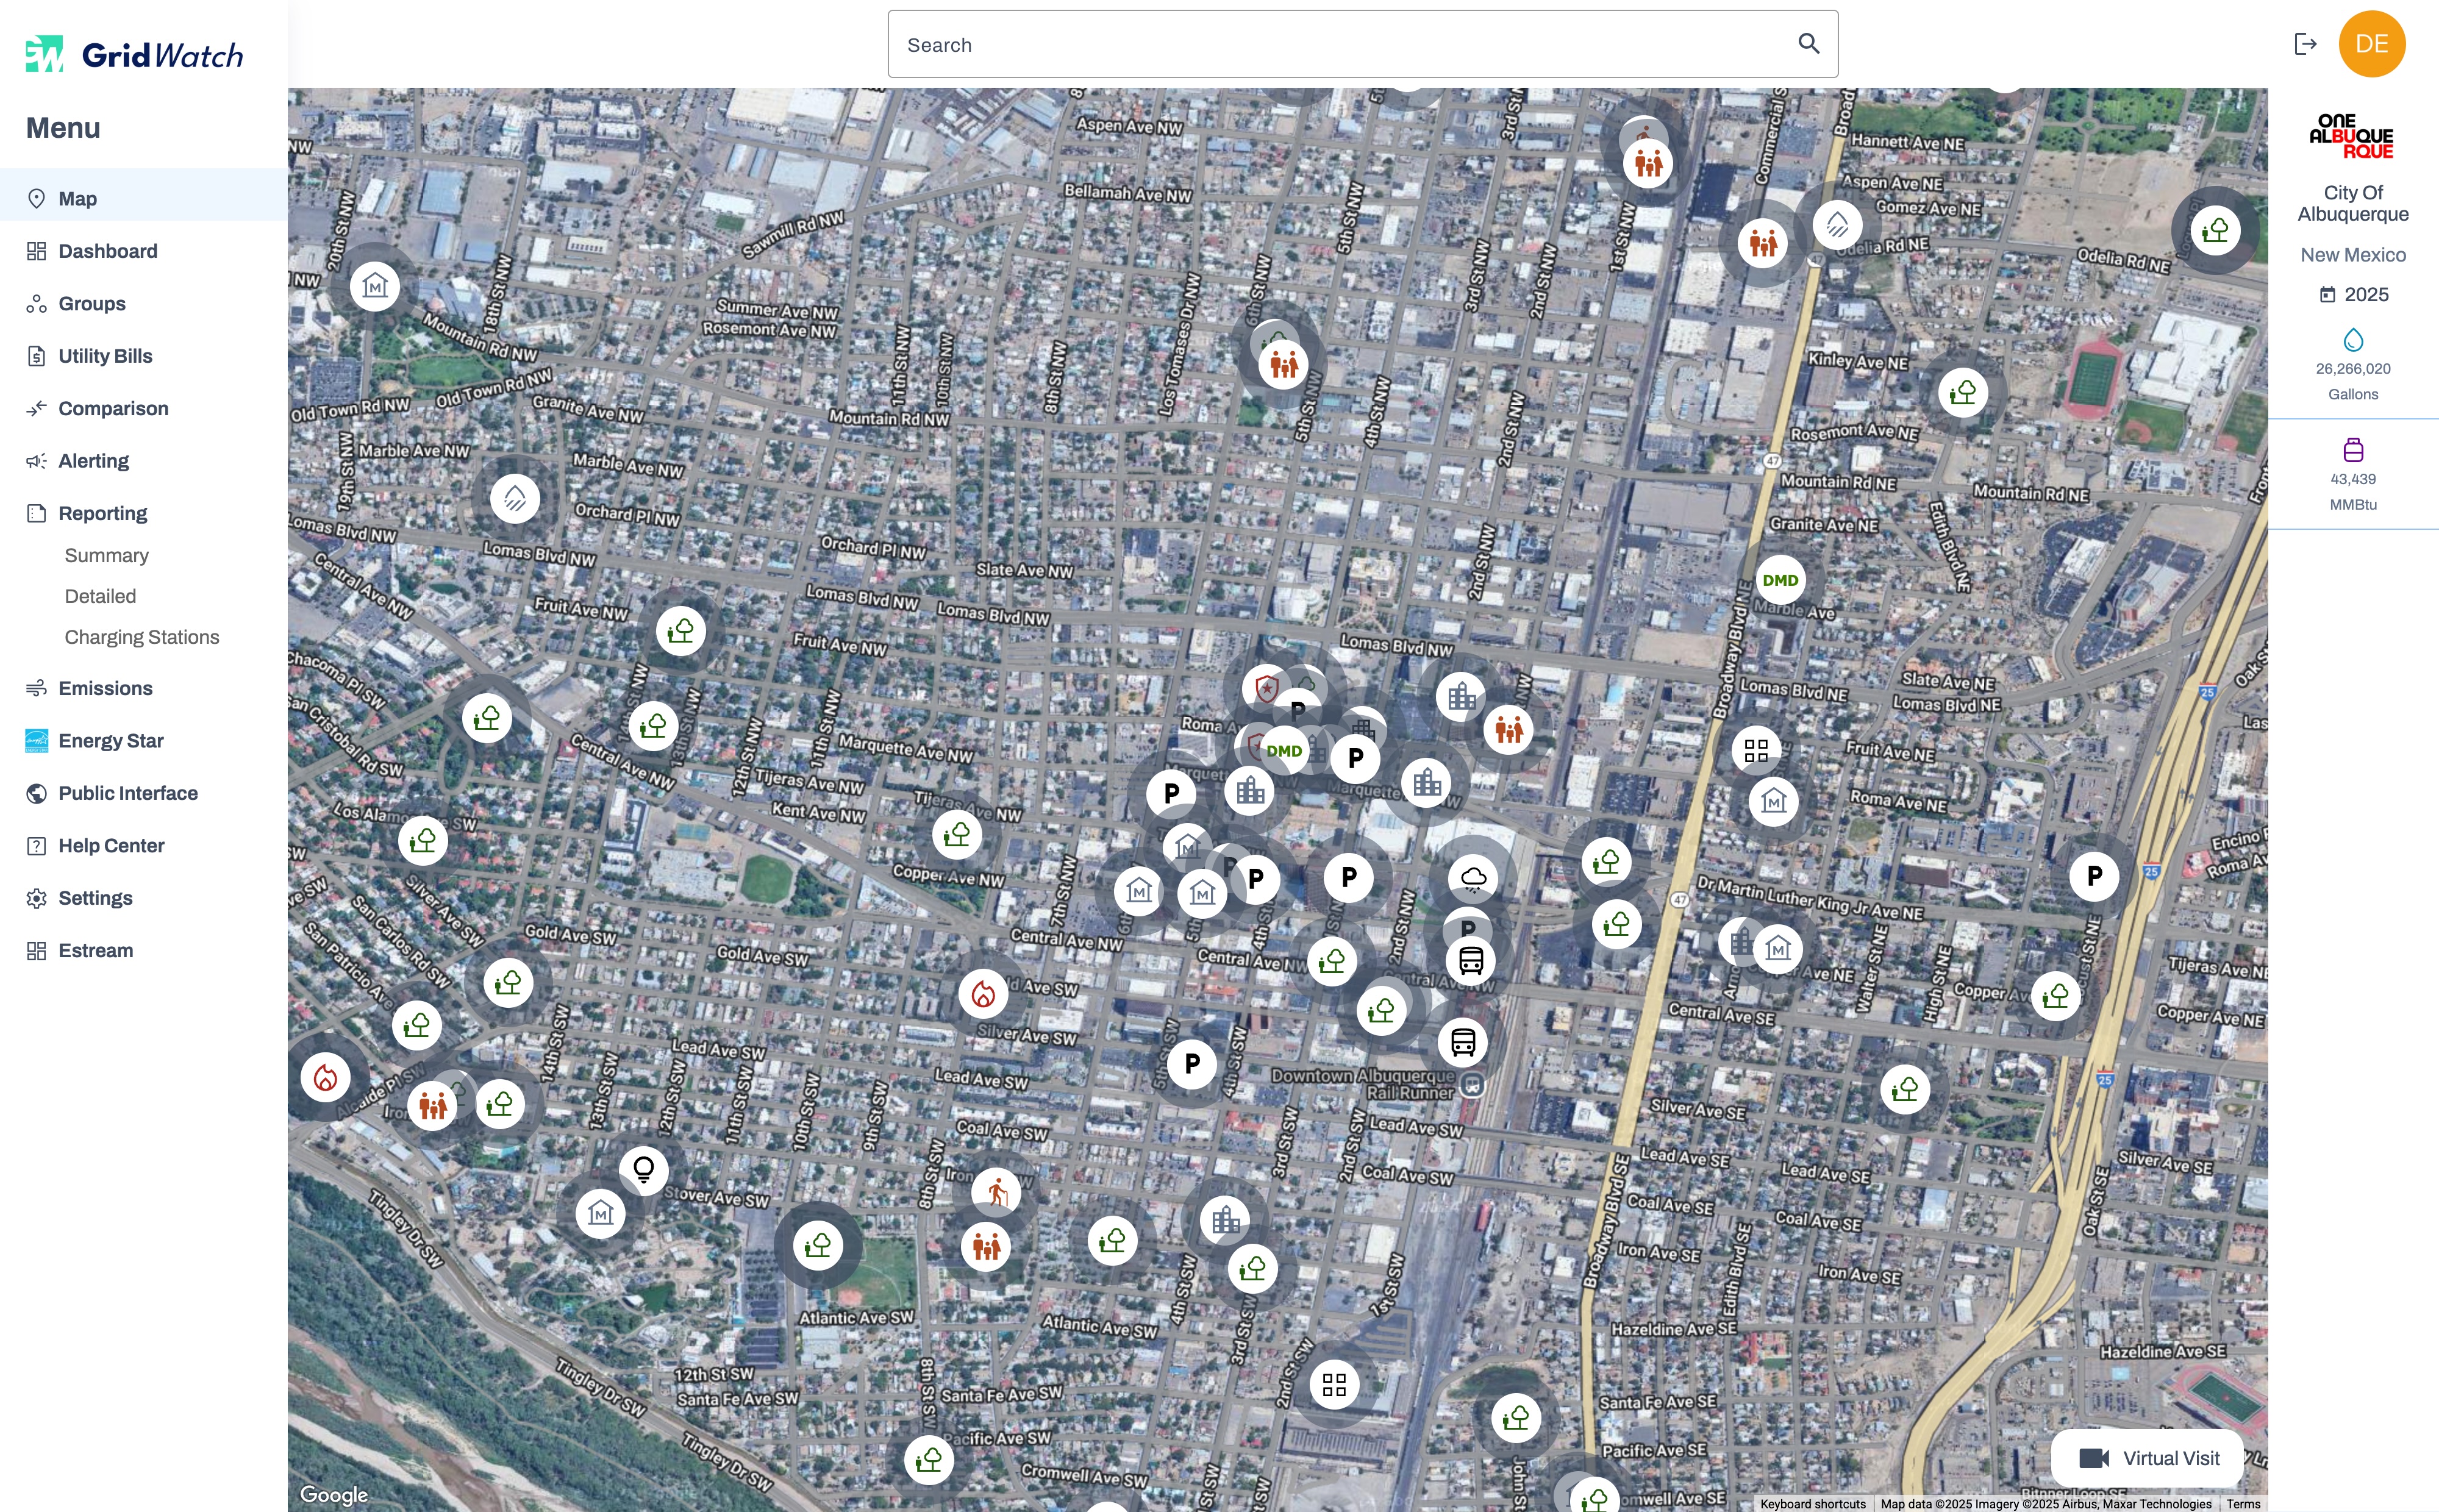The height and width of the screenshot is (1512, 2439).
Task: Click the flame marker near Alcalde Pl SW
Action: pos(326,1077)
